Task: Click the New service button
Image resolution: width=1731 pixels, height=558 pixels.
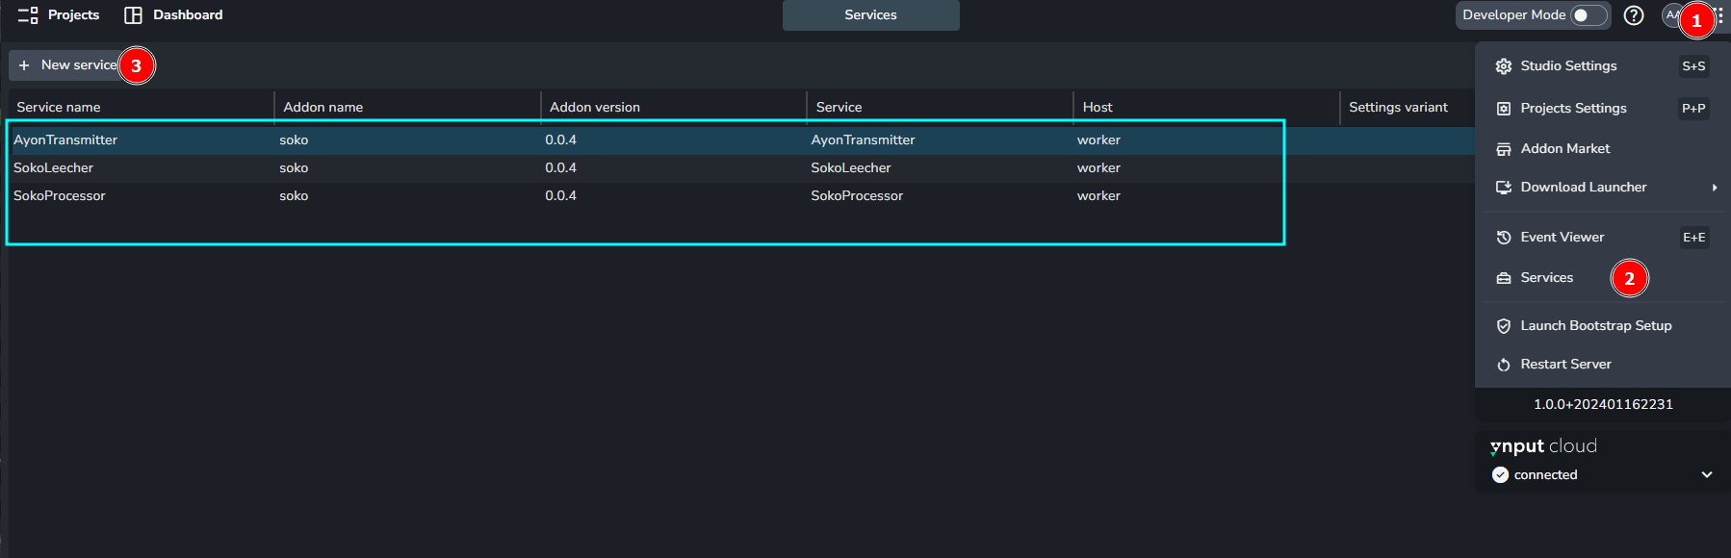Action: point(68,65)
